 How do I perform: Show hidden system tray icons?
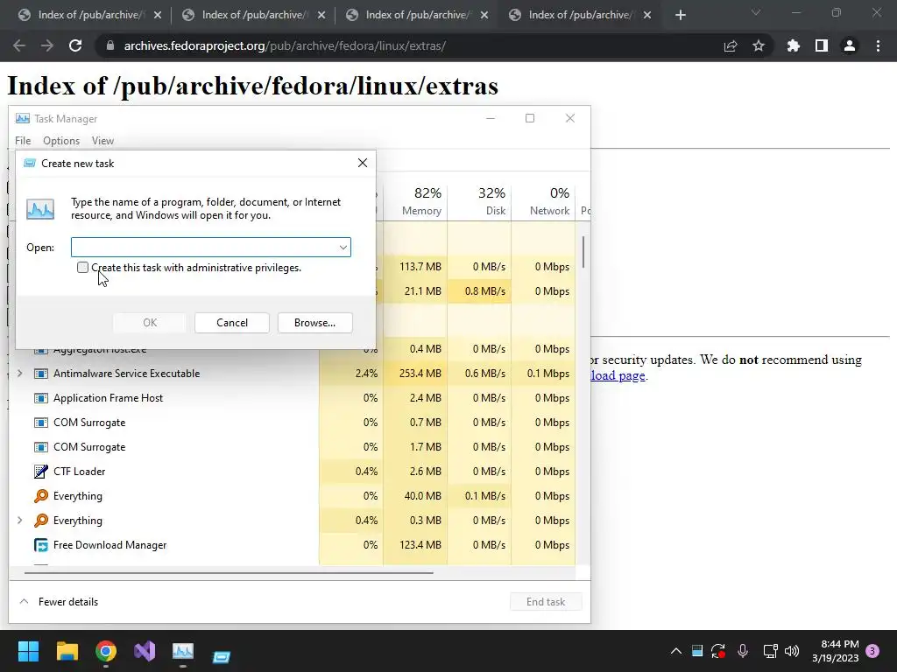tap(675, 651)
